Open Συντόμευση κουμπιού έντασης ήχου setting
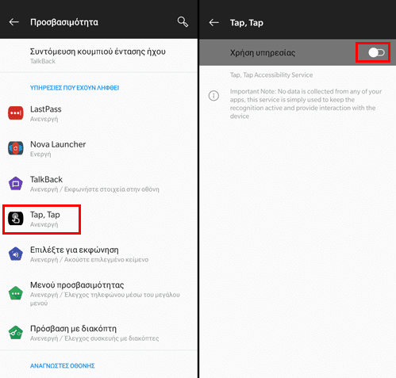396x378 pixels. point(98,55)
